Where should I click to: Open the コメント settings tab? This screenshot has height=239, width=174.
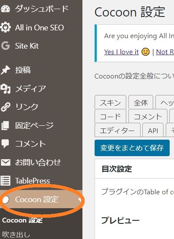pos(148,116)
